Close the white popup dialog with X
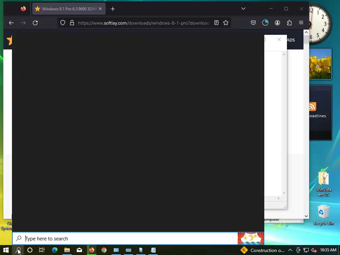The image size is (340, 255). pos(279,40)
